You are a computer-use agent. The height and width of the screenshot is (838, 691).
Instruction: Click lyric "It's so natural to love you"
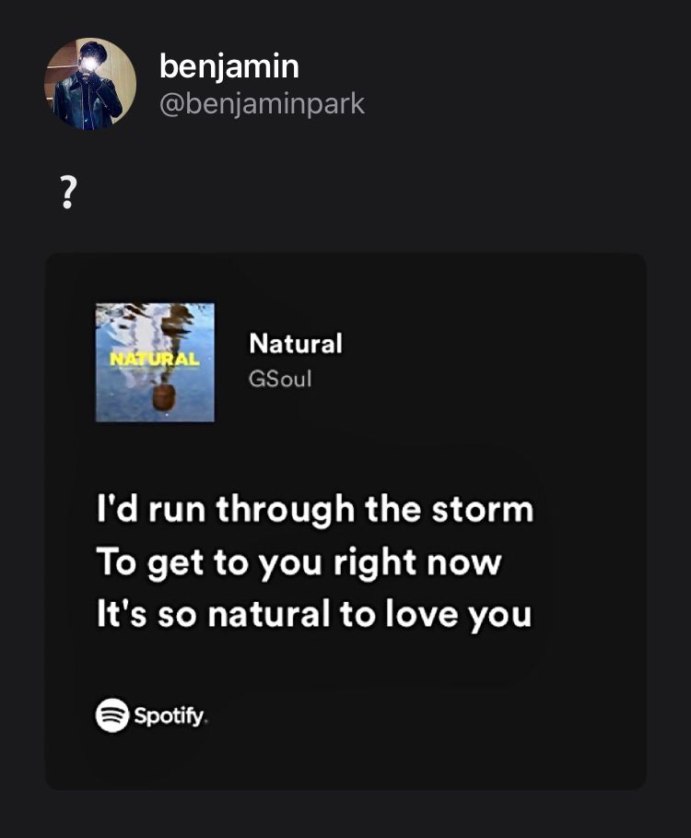click(314, 615)
